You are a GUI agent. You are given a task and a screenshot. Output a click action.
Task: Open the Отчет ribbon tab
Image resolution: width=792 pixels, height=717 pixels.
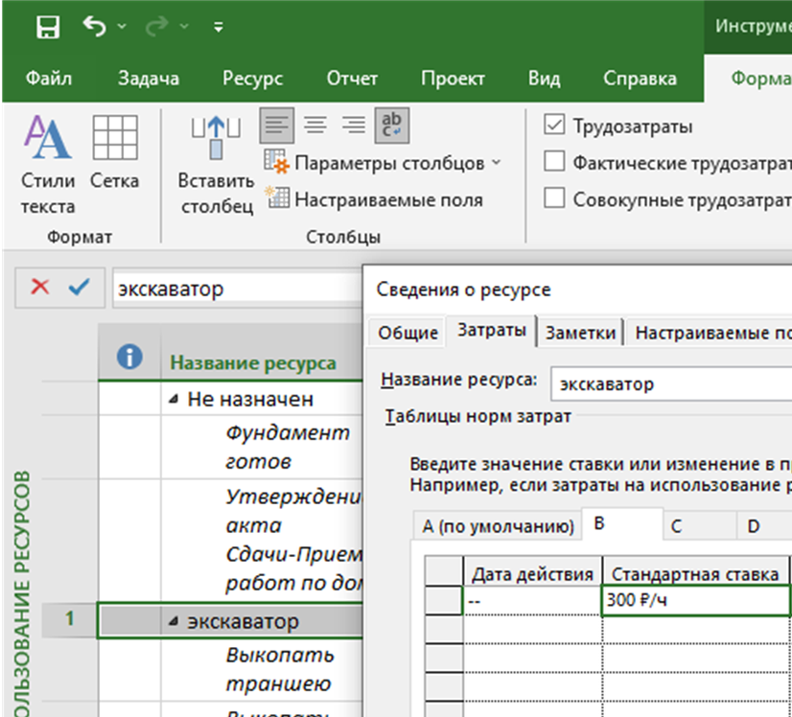[x=352, y=79]
